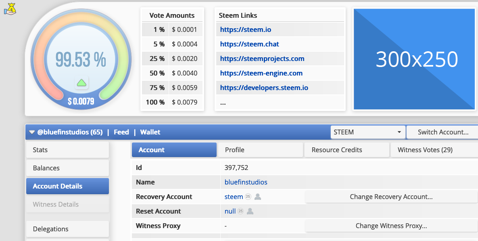Select Balances in the sidebar

[67, 168]
